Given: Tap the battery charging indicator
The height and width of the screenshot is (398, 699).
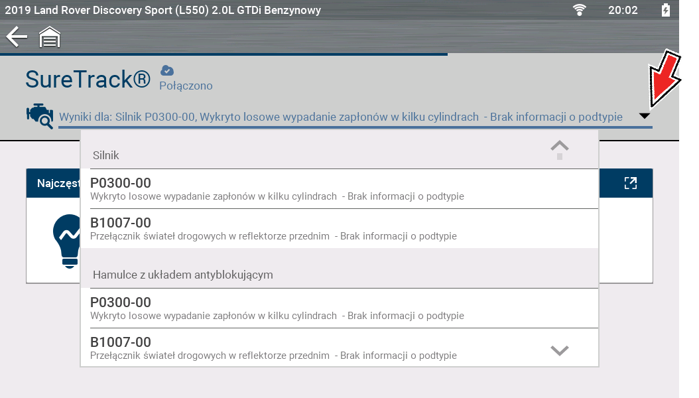Looking at the screenshot, I should coord(666,10).
